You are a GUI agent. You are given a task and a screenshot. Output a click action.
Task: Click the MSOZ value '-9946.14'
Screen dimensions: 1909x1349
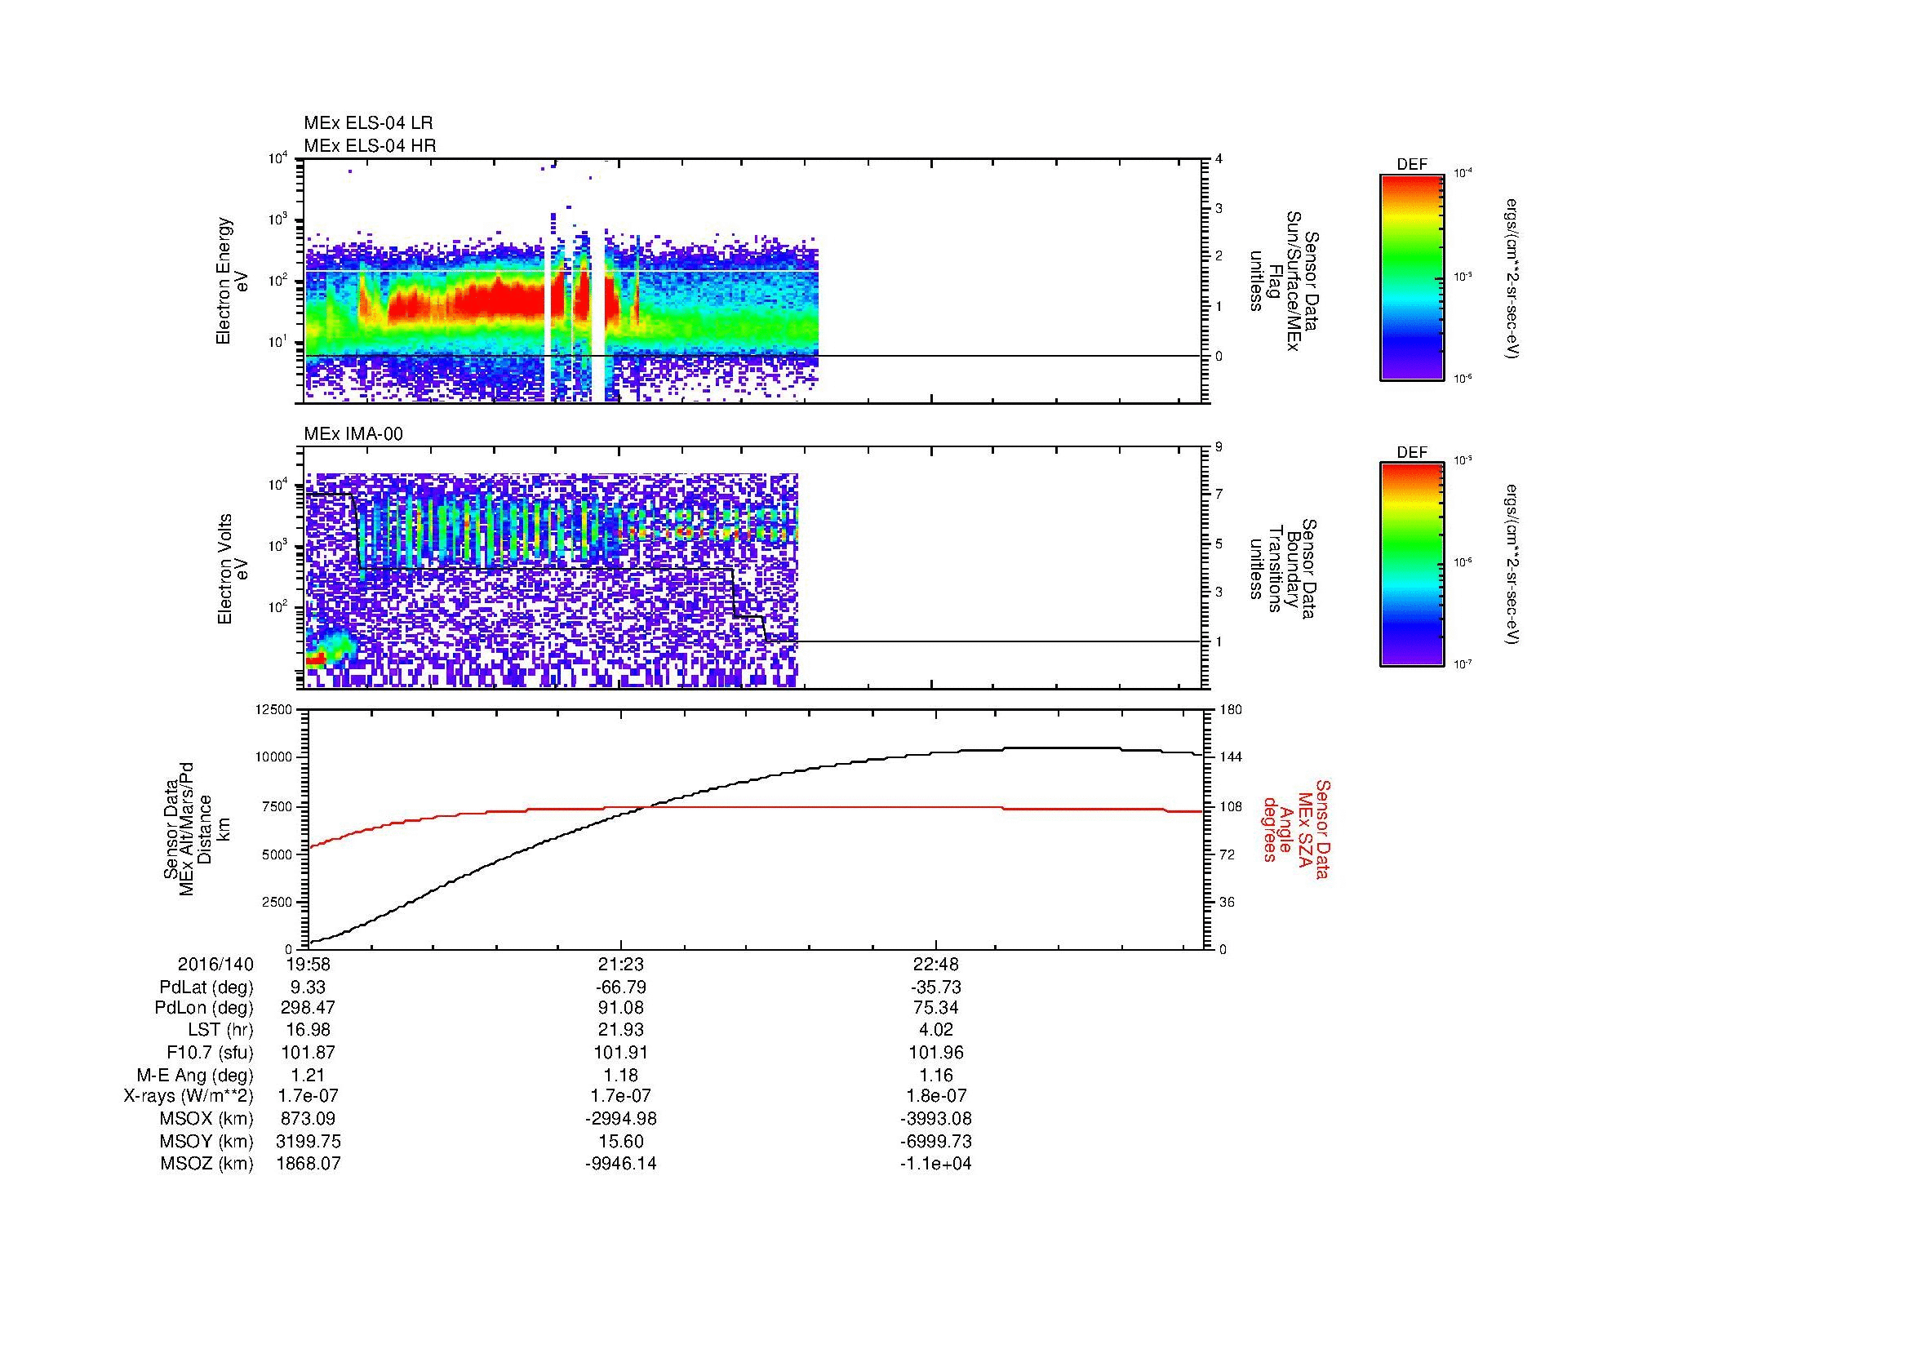point(620,1165)
